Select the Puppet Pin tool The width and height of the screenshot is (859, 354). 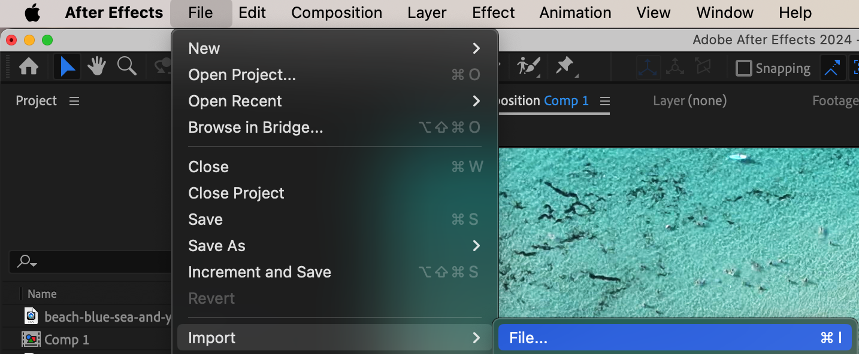[x=564, y=66]
